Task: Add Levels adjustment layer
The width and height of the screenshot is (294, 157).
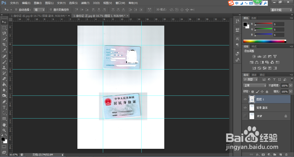Action: coord(259,56)
